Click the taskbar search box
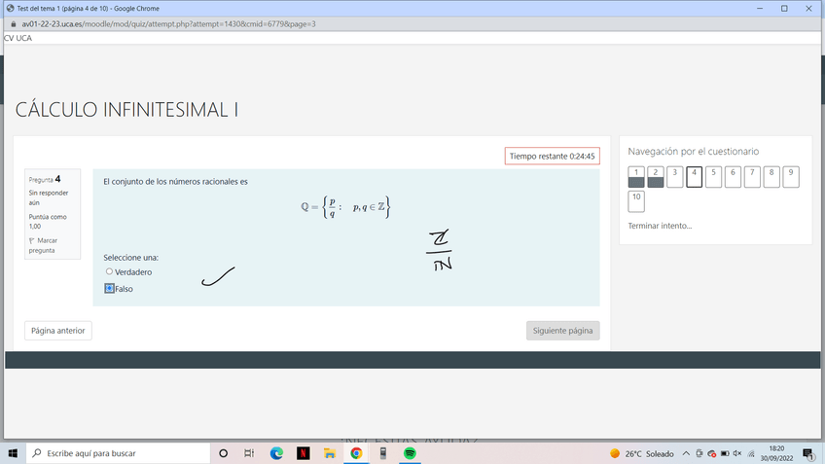 coord(118,453)
